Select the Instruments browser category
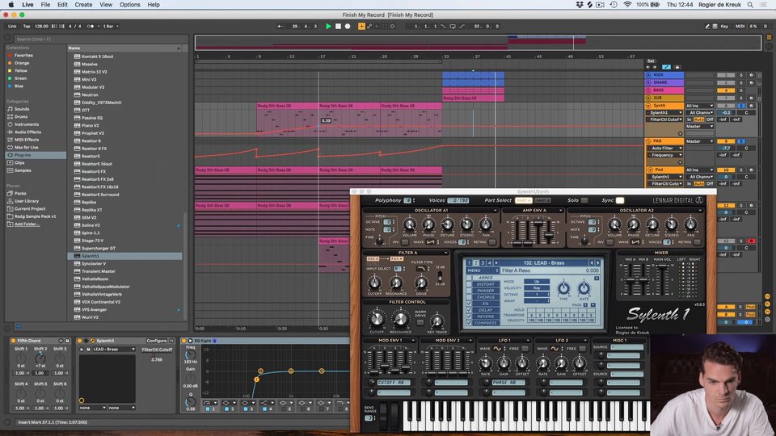The width and height of the screenshot is (776, 436). point(26,124)
